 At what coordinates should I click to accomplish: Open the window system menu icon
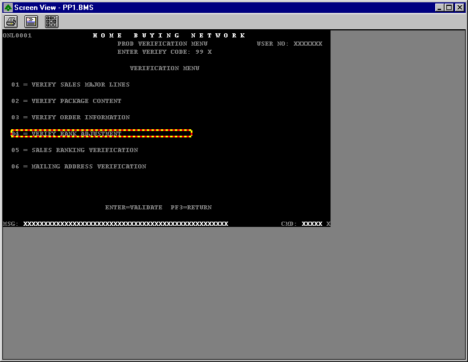[x=8, y=7]
